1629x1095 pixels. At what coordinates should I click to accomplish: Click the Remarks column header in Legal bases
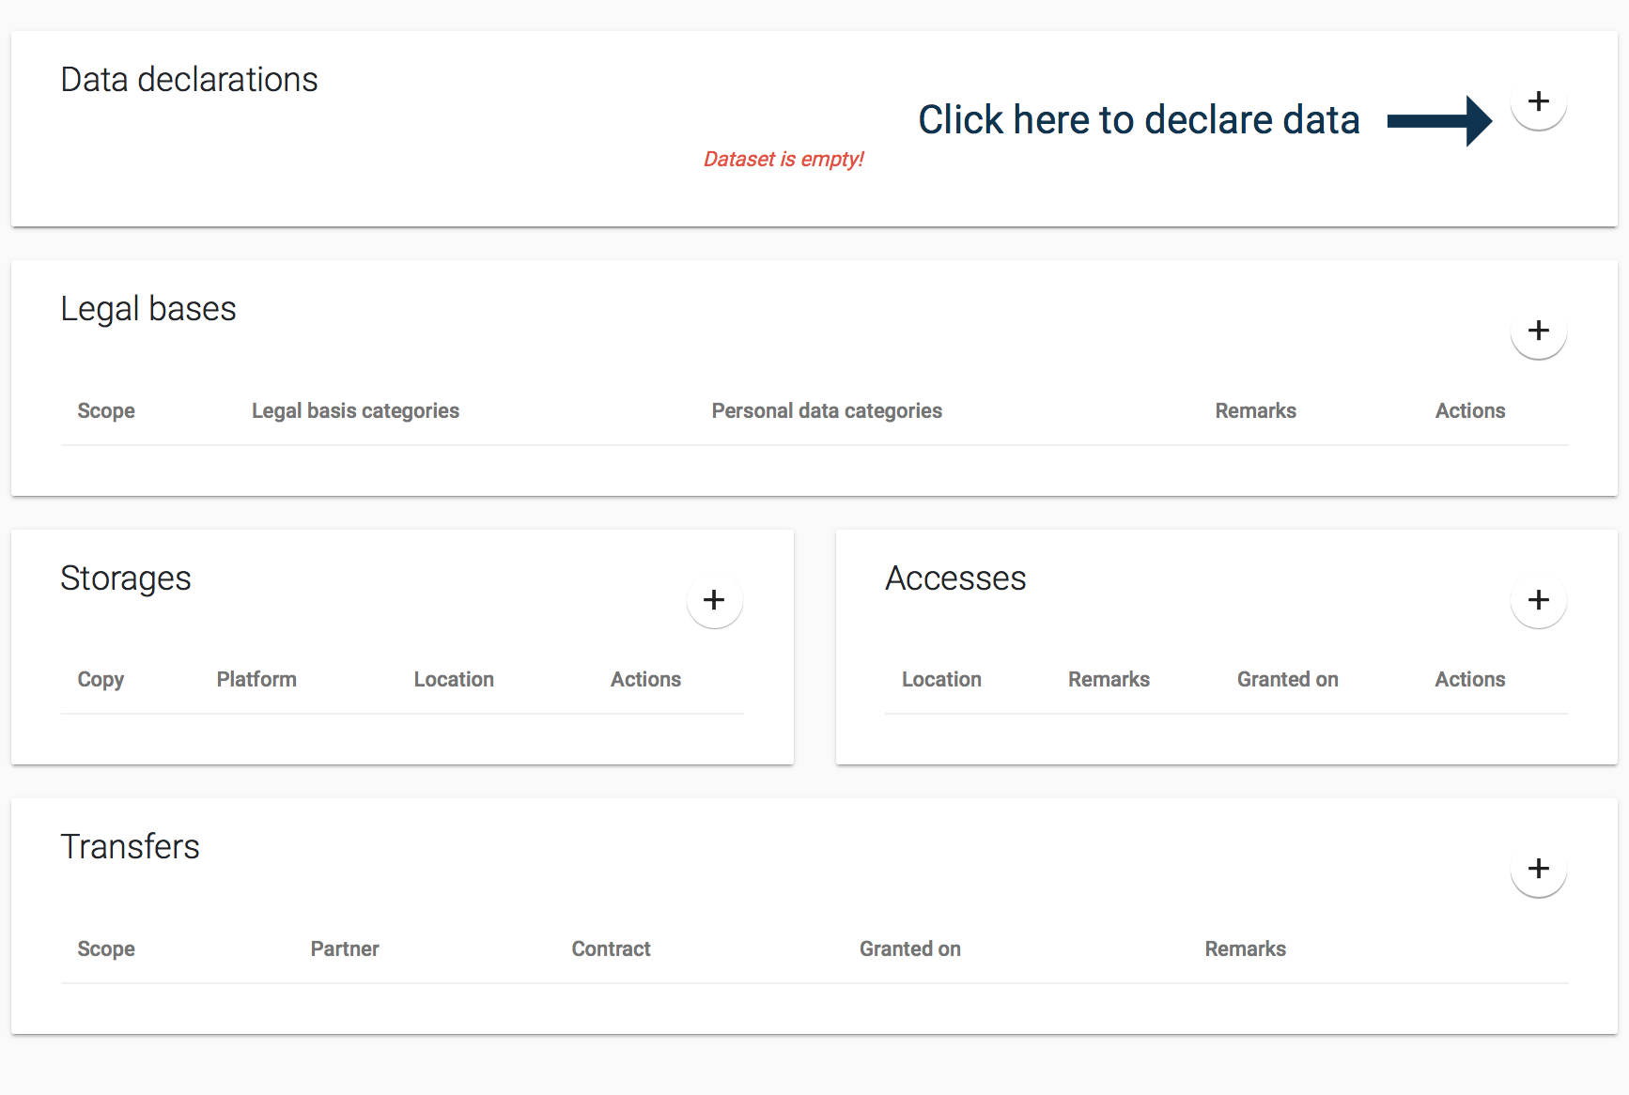tap(1255, 411)
